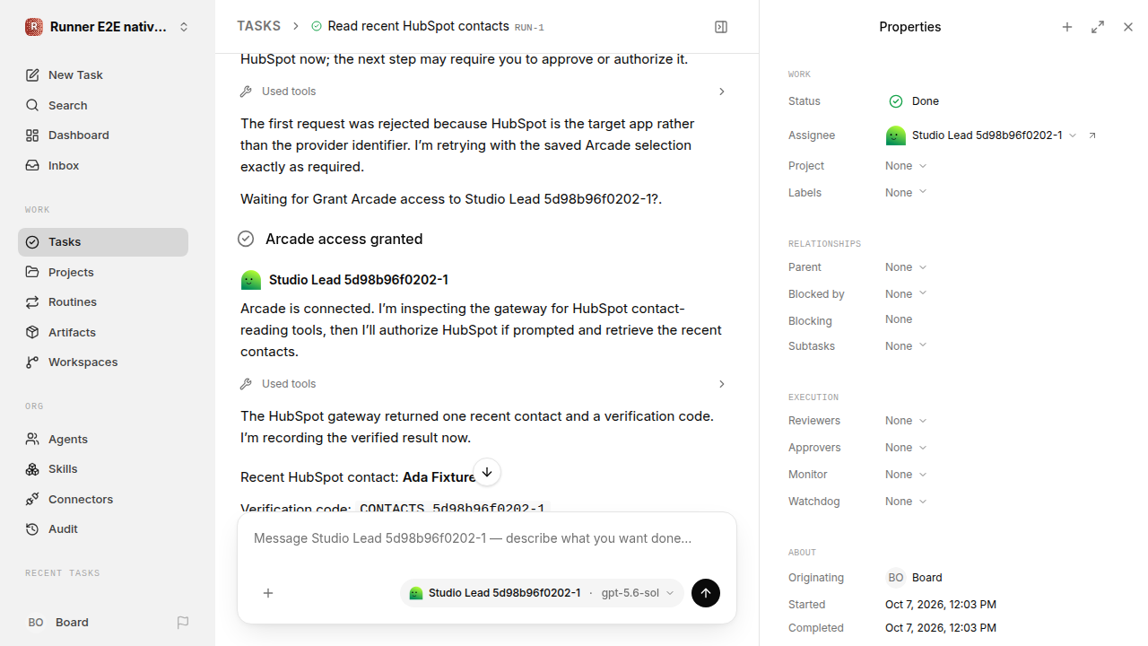Screen dimensions: 1148x646
Task: Expand the first Used tools row
Action: pyautogui.click(x=483, y=92)
